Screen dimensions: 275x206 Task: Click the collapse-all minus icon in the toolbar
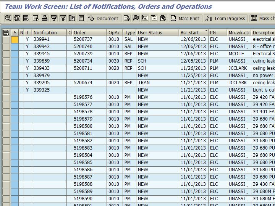pos(154,18)
